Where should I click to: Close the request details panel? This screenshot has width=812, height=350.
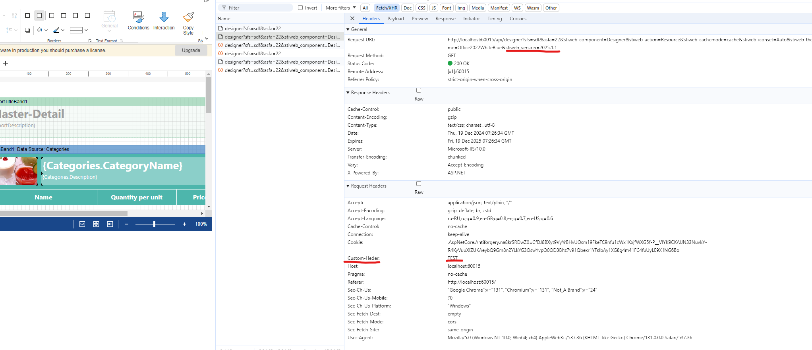(x=352, y=18)
